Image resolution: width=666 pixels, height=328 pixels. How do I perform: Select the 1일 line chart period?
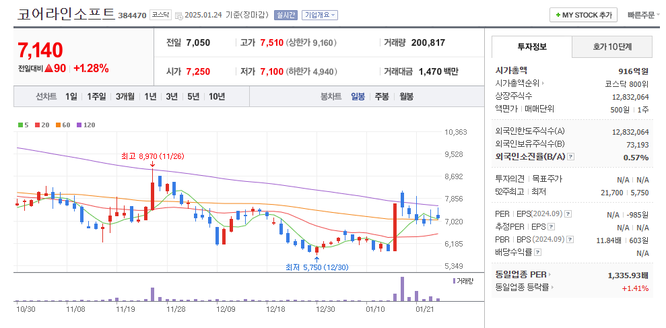point(71,96)
